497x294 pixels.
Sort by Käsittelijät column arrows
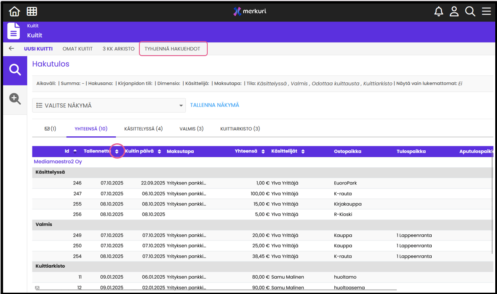[x=303, y=152]
